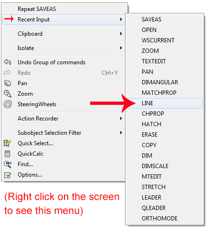Open the SteeringWheels icon
The image size is (208, 230).
click(8, 104)
